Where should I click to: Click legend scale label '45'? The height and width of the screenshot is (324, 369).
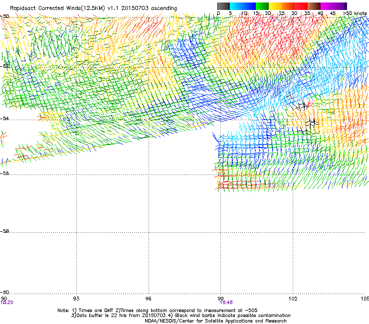333,13
